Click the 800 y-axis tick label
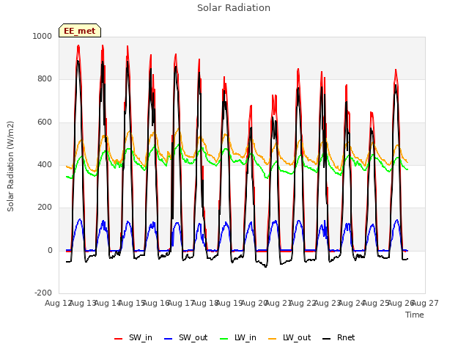This screenshot has width=469, height=352. [x=45, y=78]
